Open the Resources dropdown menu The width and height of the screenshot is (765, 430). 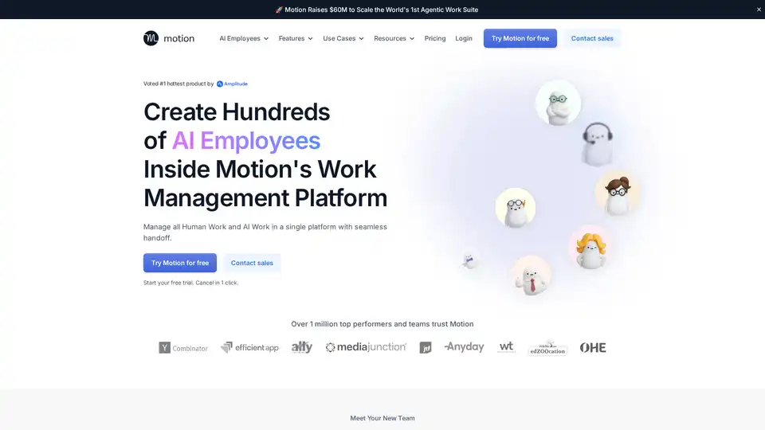pyautogui.click(x=394, y=38)
